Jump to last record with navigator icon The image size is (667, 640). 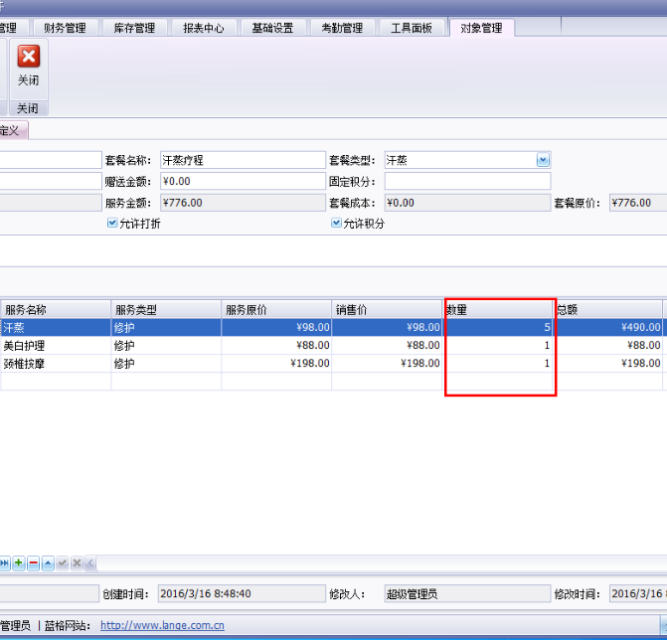5,563
